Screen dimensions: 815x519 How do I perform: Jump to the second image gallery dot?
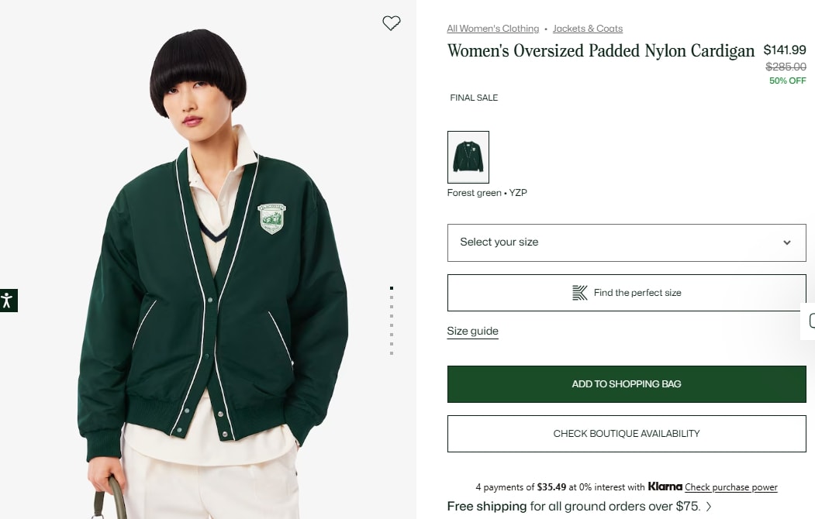coord(392,297)
